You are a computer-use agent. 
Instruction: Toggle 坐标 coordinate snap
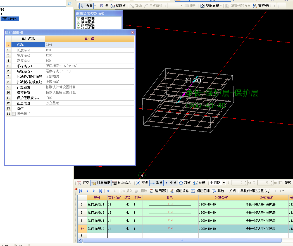pyautogui.click(x=199, y=183)
